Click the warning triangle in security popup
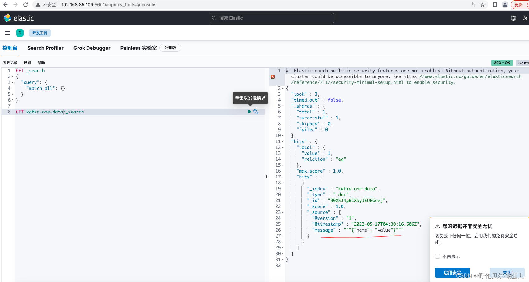The width and height of the screenshot is (529, 282). (437, 226)
